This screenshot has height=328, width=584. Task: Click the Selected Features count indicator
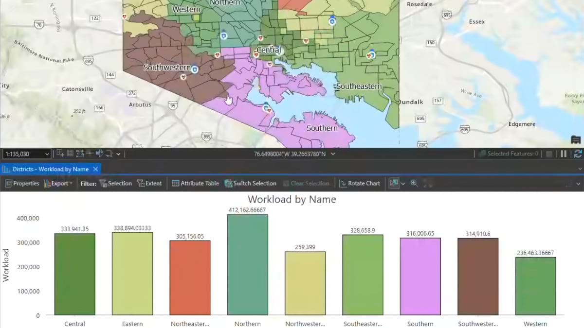pyautogui.click(x=508, y=154)
